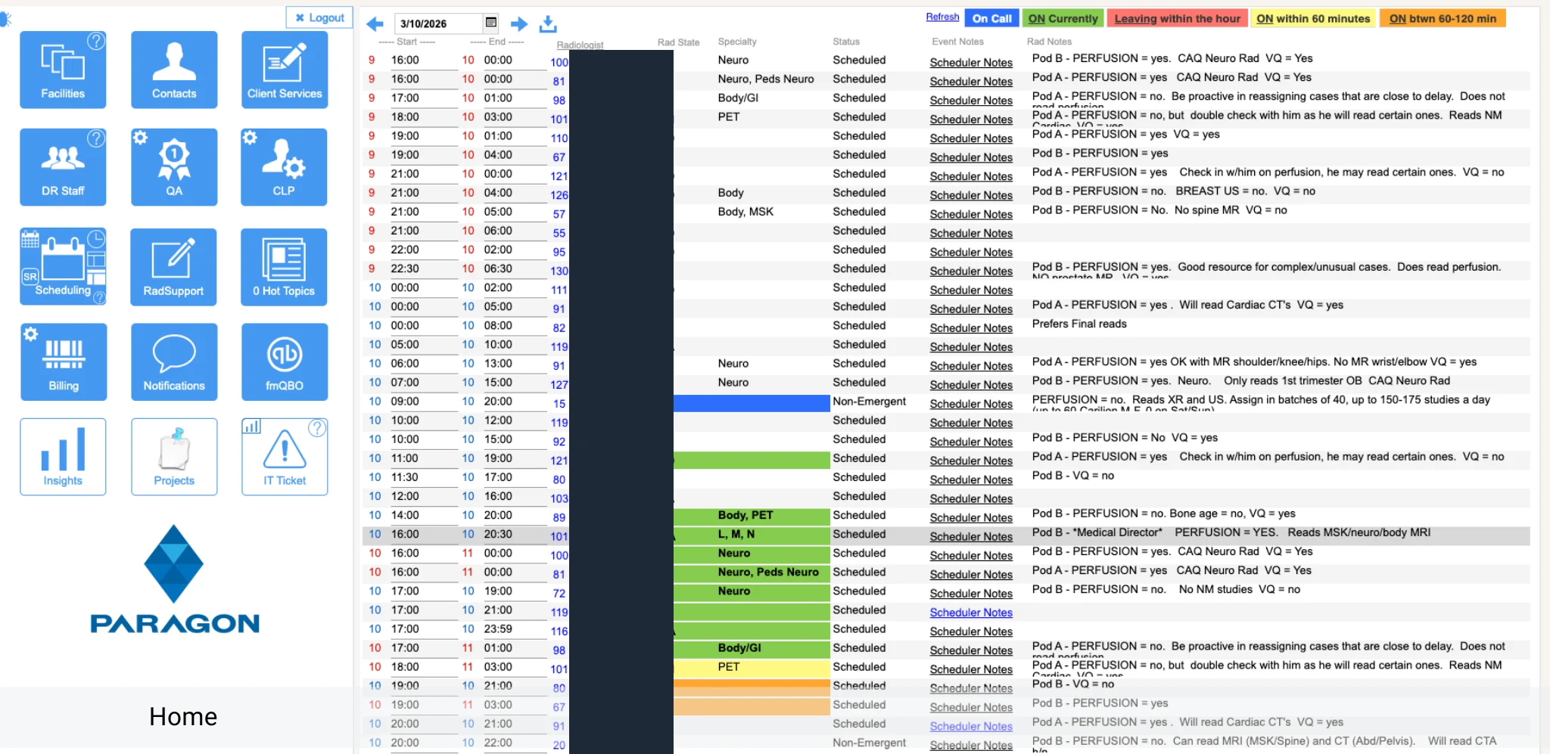
Task: Click radiologist number 127
Action: coord(559,384)
